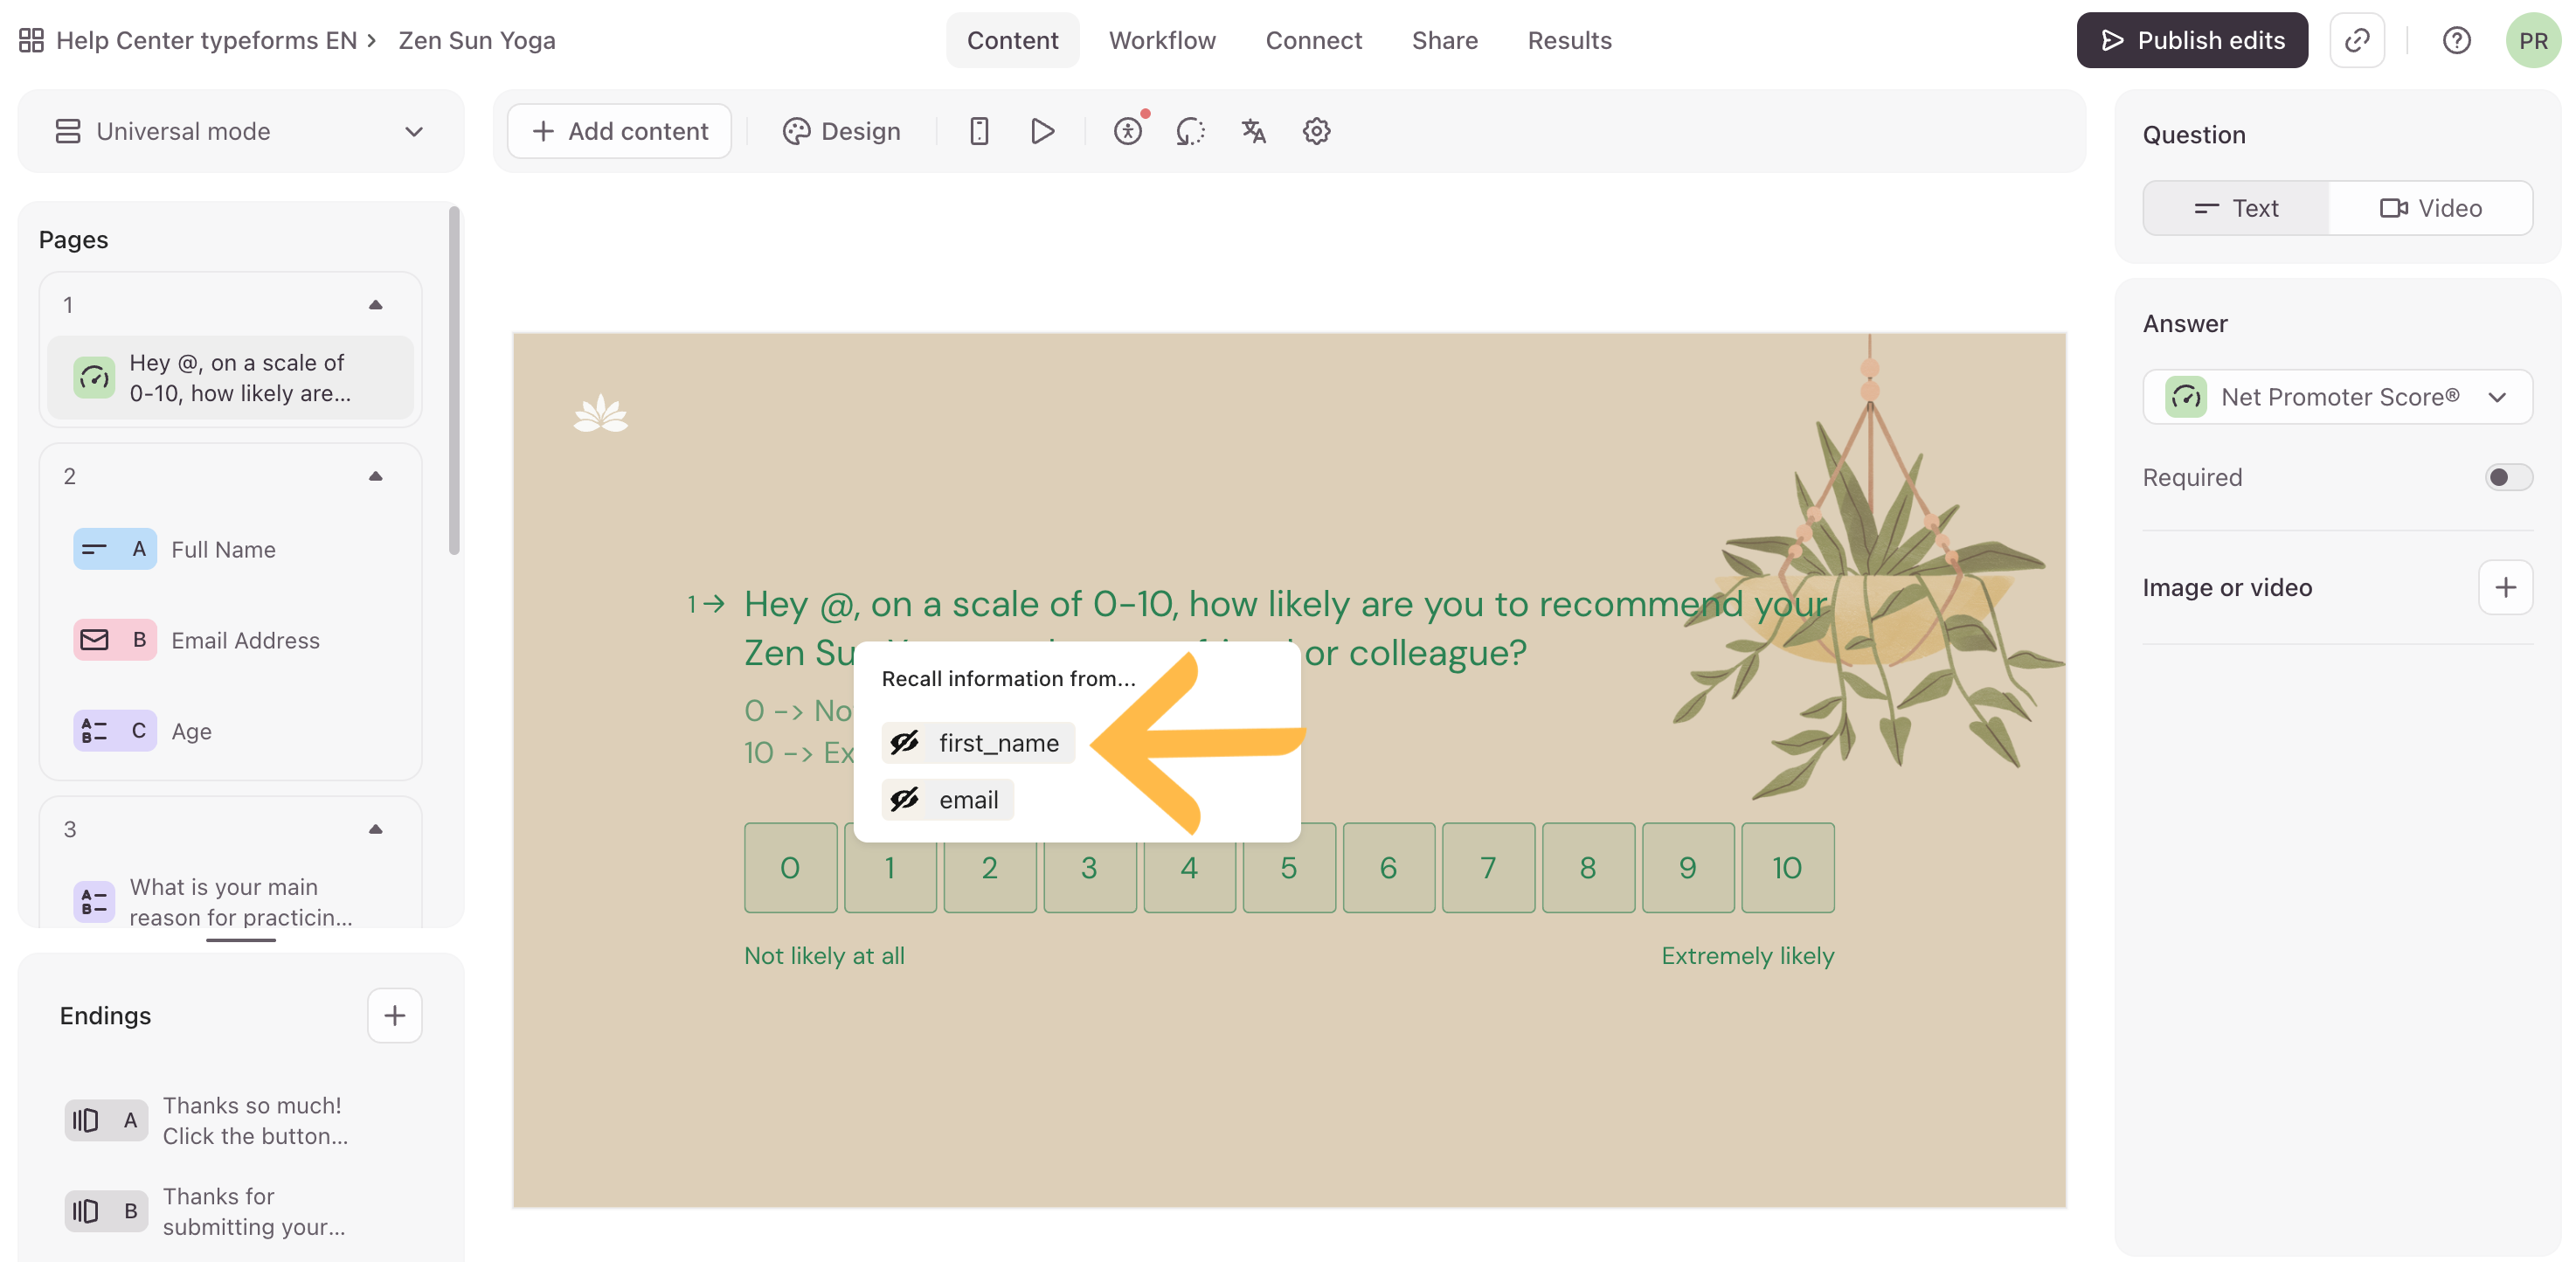Collapse page 2 group
The image size is (2576, 1262).
(x=375, y=476)
